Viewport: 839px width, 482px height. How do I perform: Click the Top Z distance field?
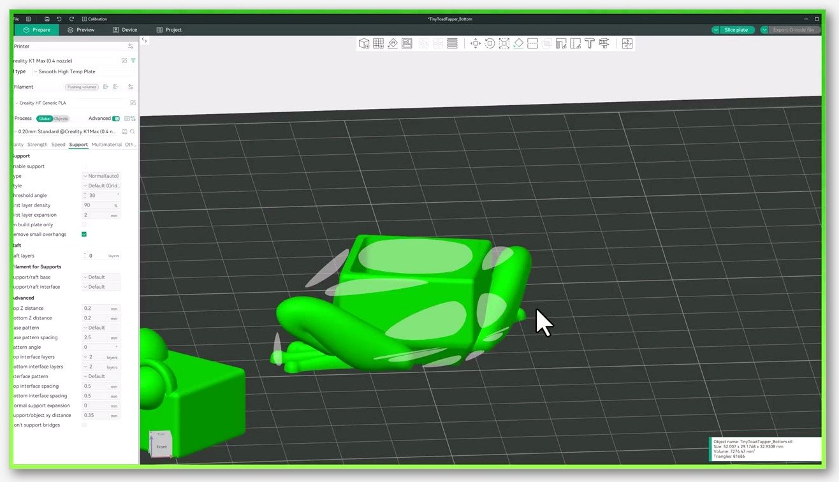(x=101, y=309)
